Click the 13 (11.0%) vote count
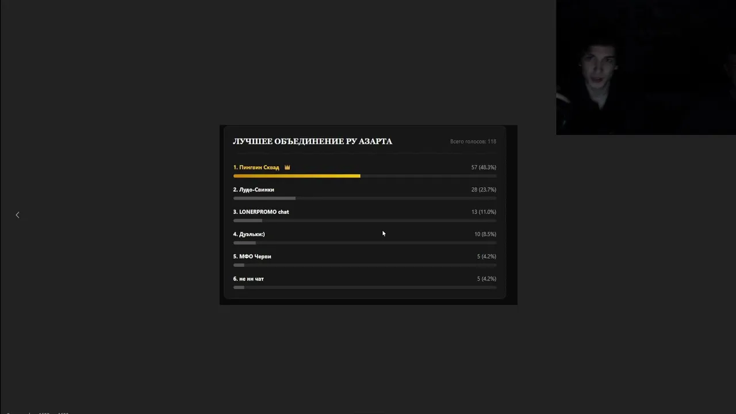 point(484,212)
